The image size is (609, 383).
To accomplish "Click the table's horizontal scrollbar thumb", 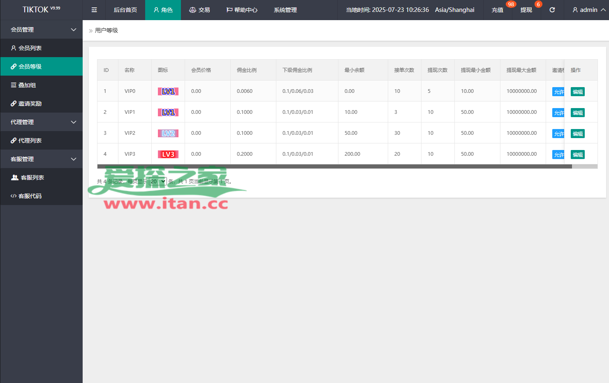I will click(x=334, y=166).
